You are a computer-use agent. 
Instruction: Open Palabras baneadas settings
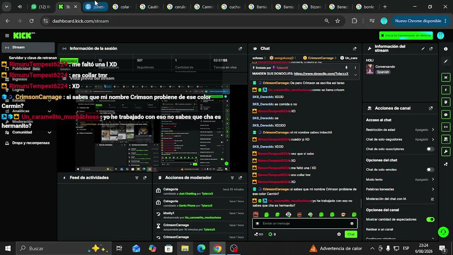tap(400, 189)
